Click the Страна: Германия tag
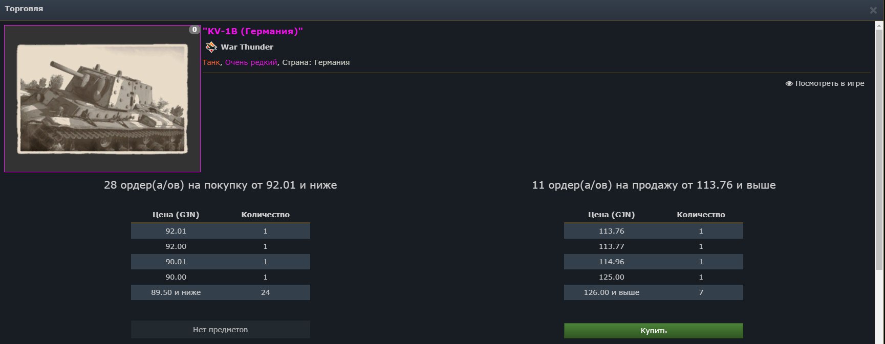 coord(316,62)
